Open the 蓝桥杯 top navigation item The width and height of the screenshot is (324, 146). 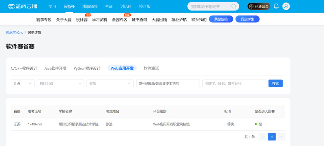[x=69, y=6]
